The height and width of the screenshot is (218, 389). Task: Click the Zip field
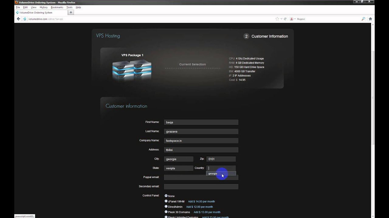click(221, 159)
